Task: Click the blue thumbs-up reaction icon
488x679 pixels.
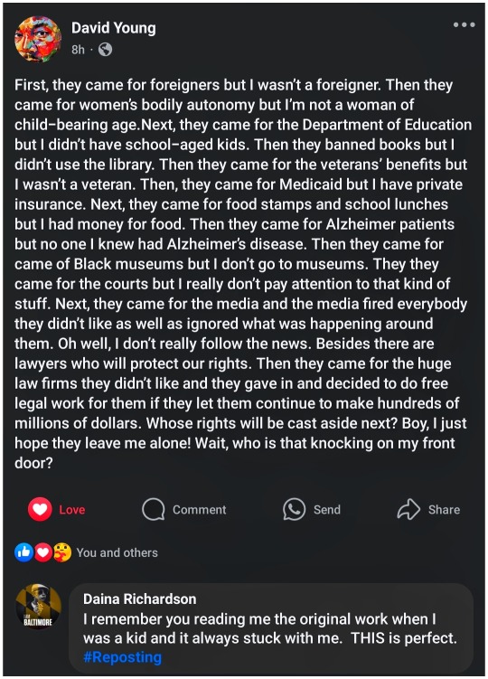Action: pyautogui.click(x=24, y=552)
